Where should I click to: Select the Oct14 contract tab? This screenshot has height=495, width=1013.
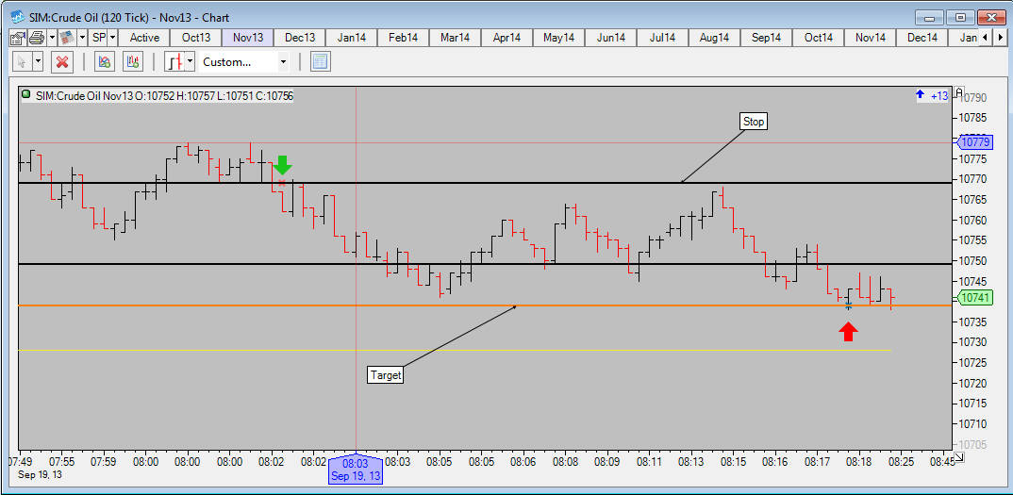coord(818,38)
